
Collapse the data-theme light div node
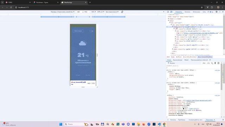[x=171, y=25]
